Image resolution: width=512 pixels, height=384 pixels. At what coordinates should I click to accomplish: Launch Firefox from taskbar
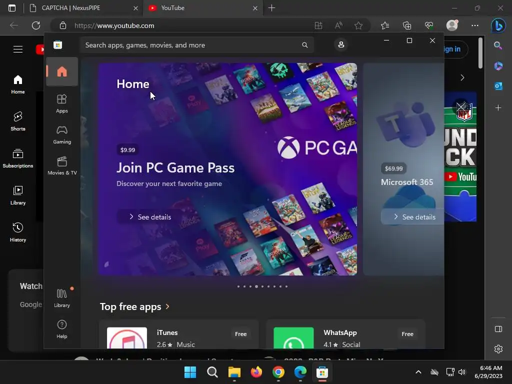pos(256,372)
